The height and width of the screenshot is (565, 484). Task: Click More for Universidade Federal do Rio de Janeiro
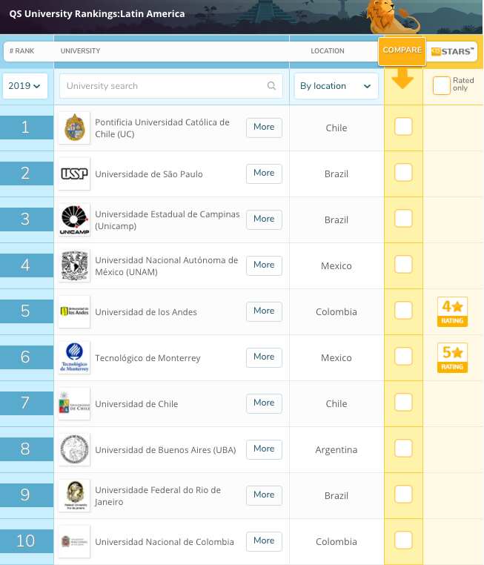[x=264, y=495]
